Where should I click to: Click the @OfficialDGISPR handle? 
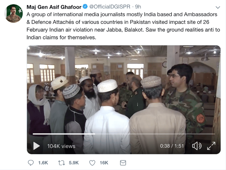(x=110, y=7)
